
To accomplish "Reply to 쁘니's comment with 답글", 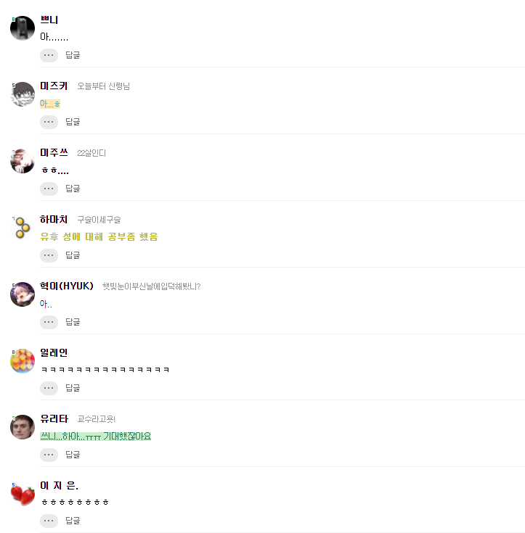I will tap(73, 55).
